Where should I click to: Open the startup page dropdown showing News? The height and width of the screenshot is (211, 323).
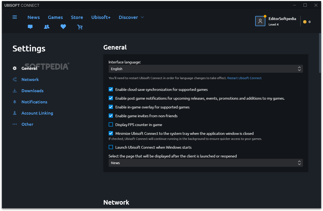click(x=206, y=163)
